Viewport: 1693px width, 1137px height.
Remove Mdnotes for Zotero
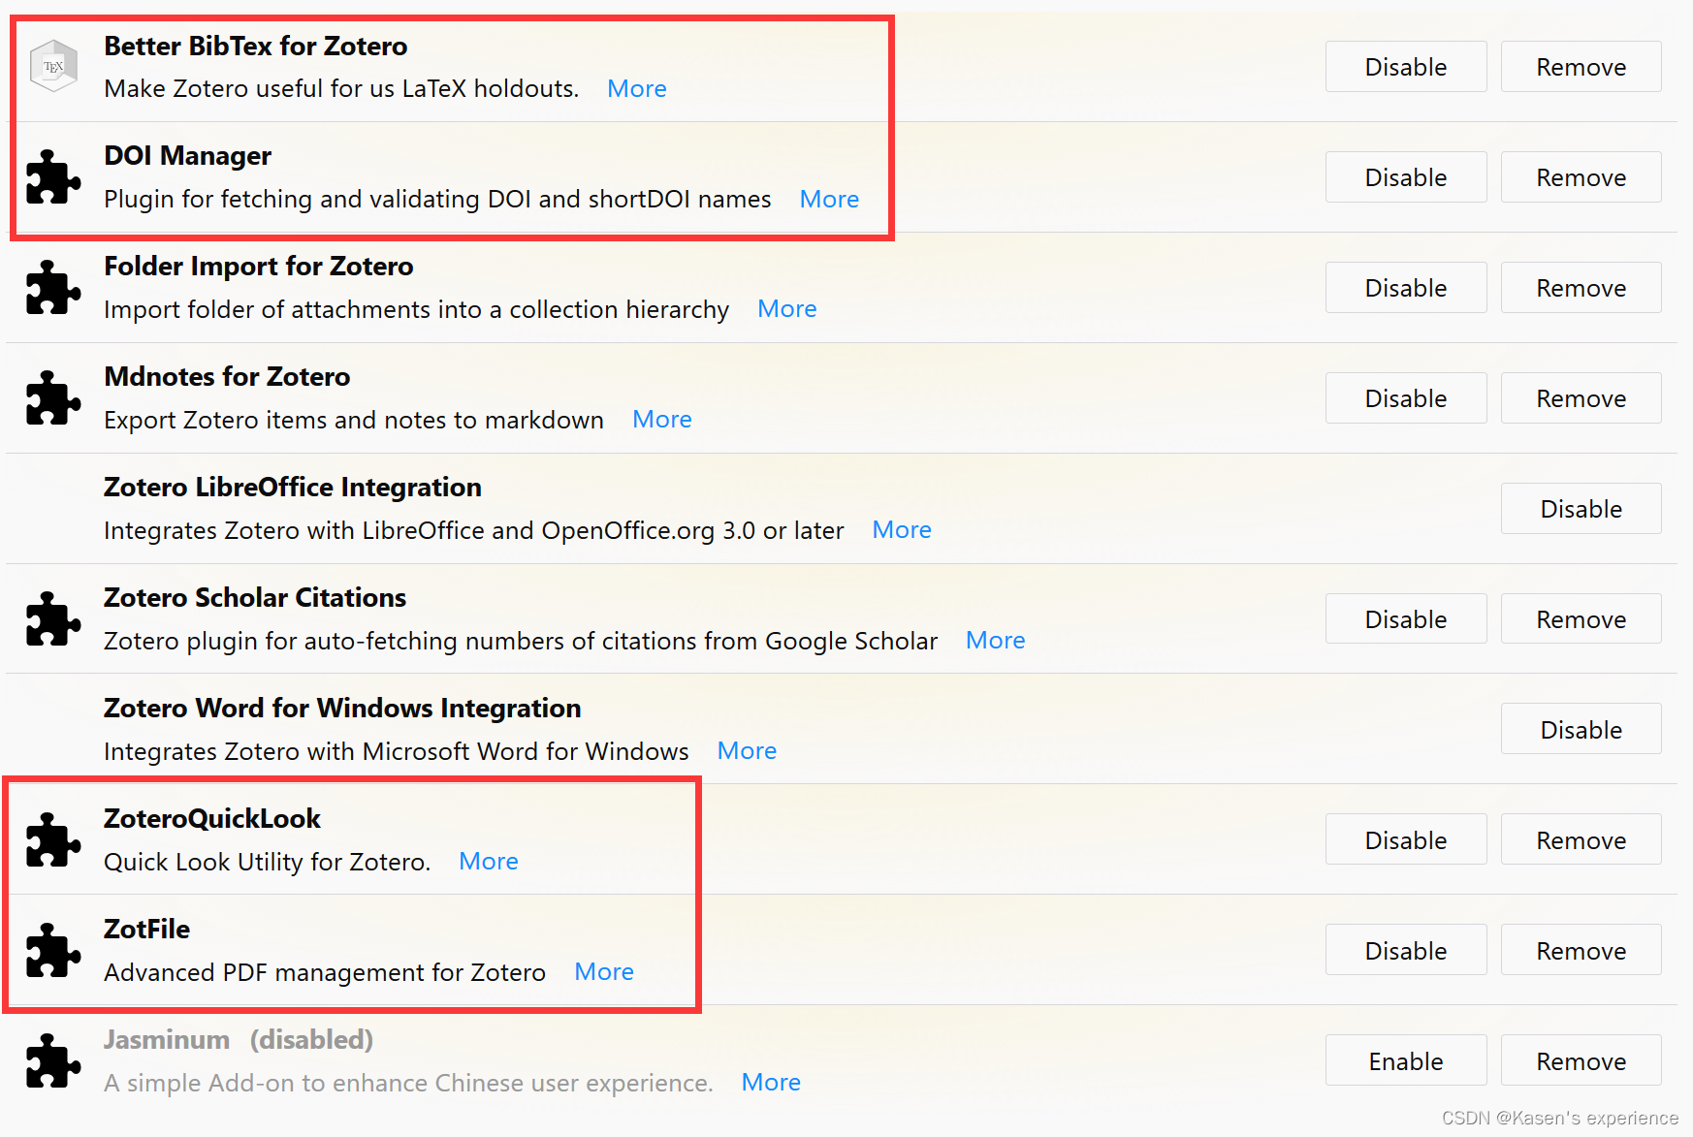1581,398
